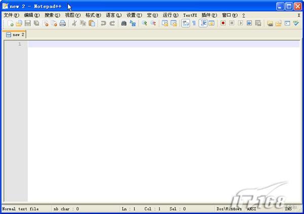Select the 'new 2' document tab
Image resolution: width=304 pixels, height=214 pixels.
pos(15,35)
